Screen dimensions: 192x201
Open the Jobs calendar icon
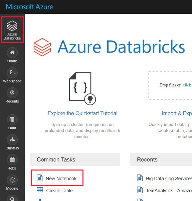[x=12, y=159]
